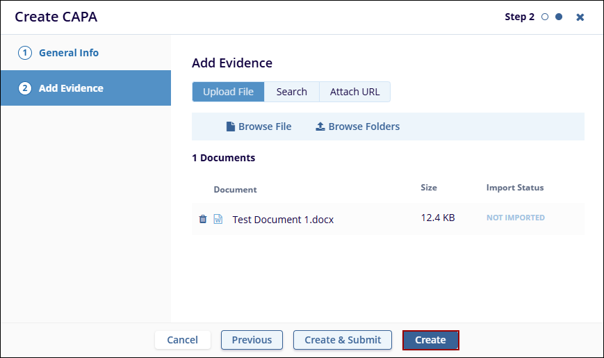This screenshot has width=604, height=358.
Task: Select the filled second step dot
Action: 559,17
